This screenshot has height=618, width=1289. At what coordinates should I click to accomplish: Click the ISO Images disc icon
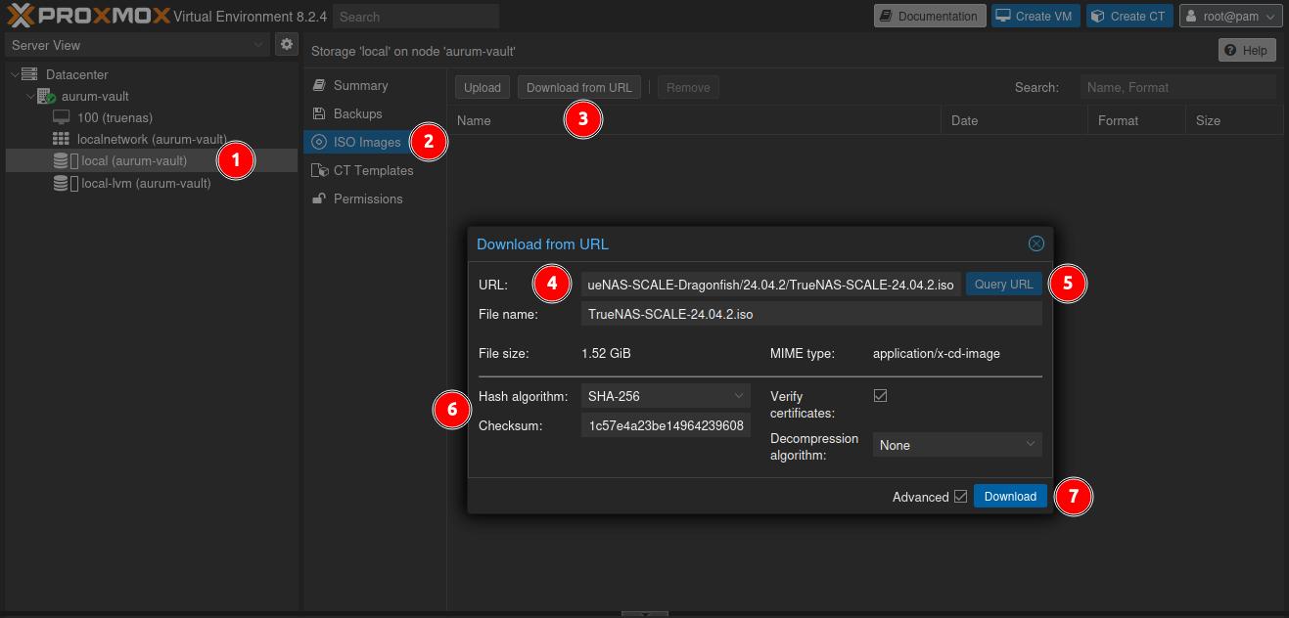[x=319, y=142]
